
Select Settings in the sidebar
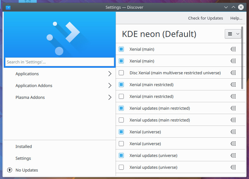(x=60, y=158)
